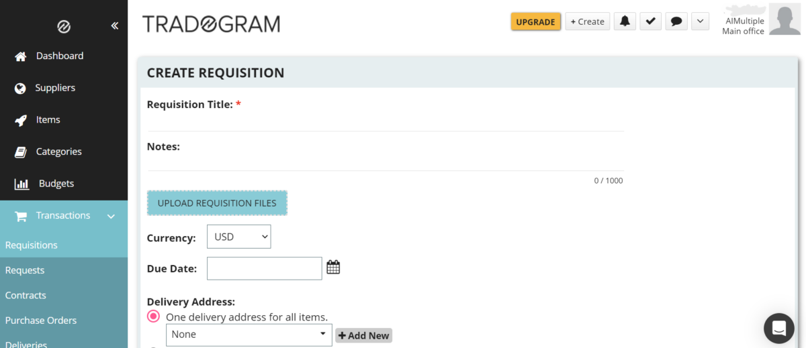
Task: Expand the header more options chevron
Action: click(700, 21)
